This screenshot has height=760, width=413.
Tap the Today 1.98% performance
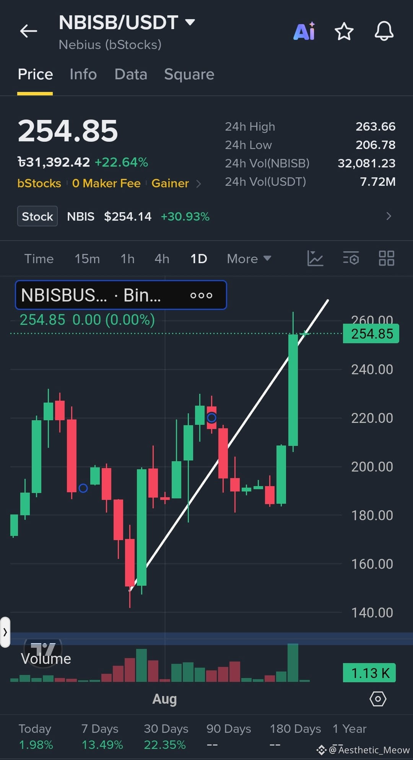[x=36, y=737]
